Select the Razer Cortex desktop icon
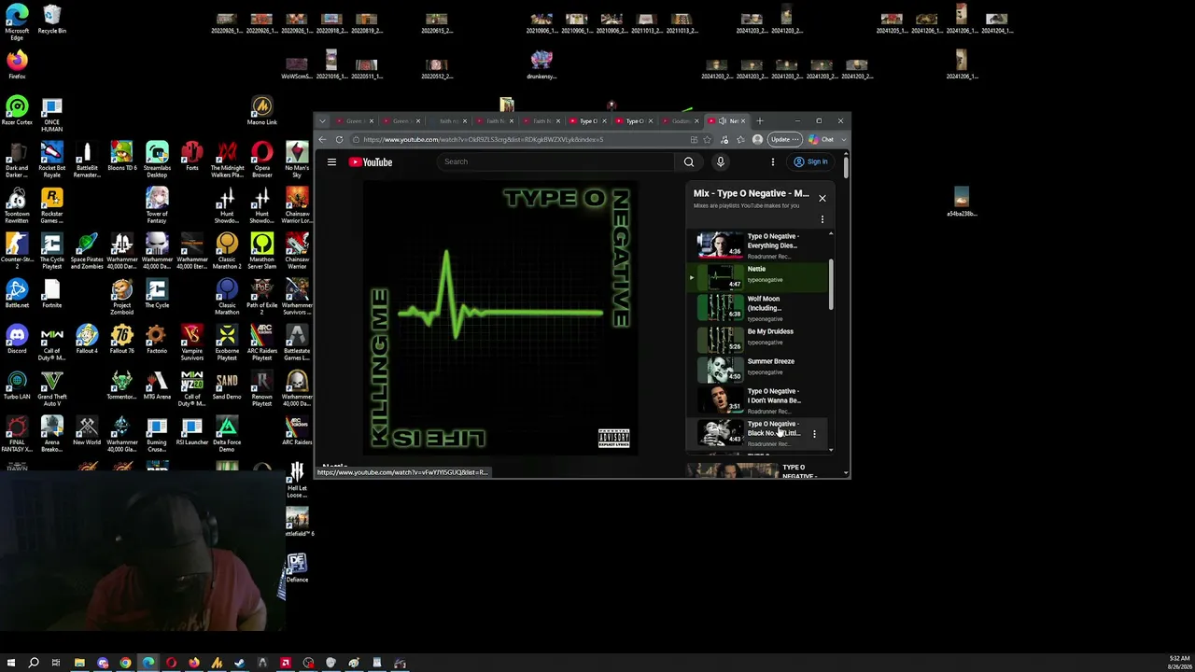Viewport: 1195px width, 672px height. (17, 111)
